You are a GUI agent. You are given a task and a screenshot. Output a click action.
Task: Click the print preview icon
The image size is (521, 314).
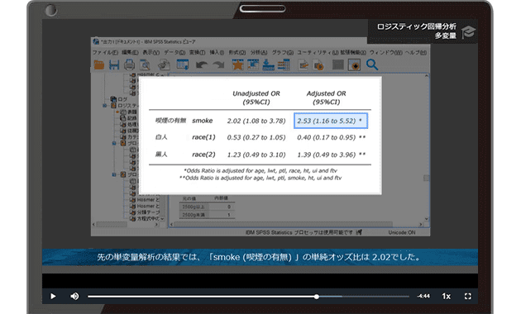[145, 64]
